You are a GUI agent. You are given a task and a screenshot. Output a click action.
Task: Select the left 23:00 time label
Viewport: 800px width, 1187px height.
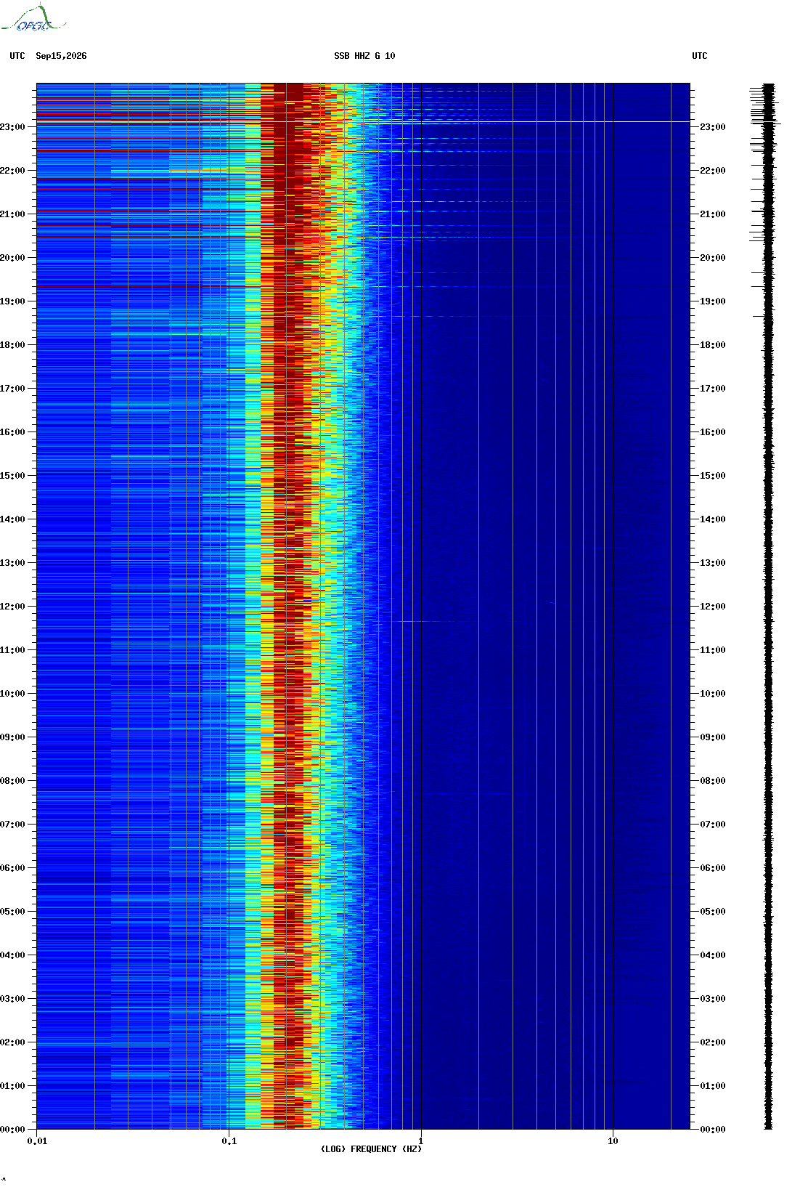[12, 127]
